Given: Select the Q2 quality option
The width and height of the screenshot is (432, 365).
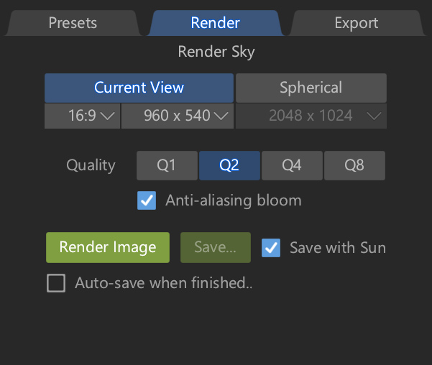Looking at the screenshot, I should click(229, 165).
